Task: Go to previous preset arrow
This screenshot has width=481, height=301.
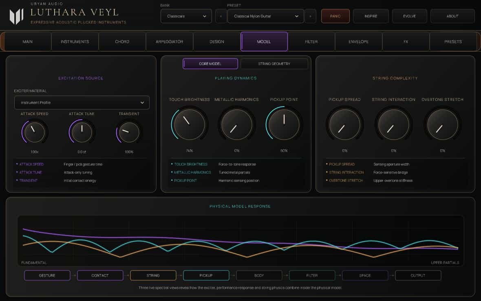Action: point(221,16)
